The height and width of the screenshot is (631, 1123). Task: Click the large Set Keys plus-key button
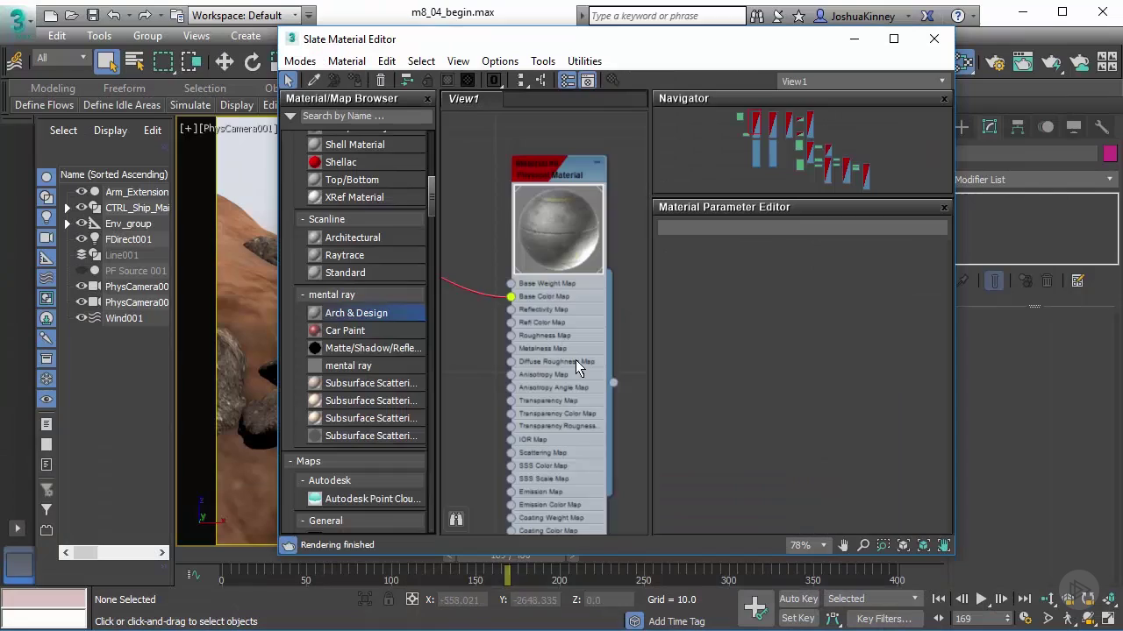pyautogui.click(x=755, y=607)
